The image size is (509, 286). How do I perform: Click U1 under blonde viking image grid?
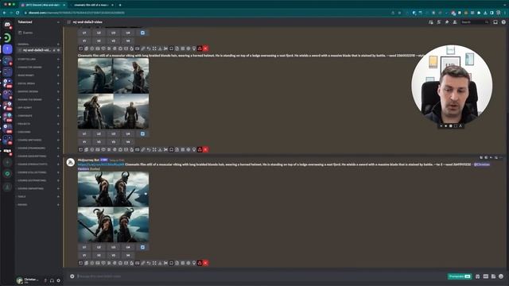point(84,133)
